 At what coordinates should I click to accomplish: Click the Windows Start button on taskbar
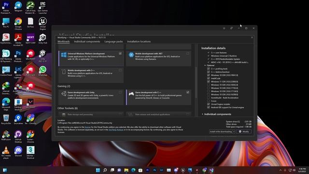98,170
